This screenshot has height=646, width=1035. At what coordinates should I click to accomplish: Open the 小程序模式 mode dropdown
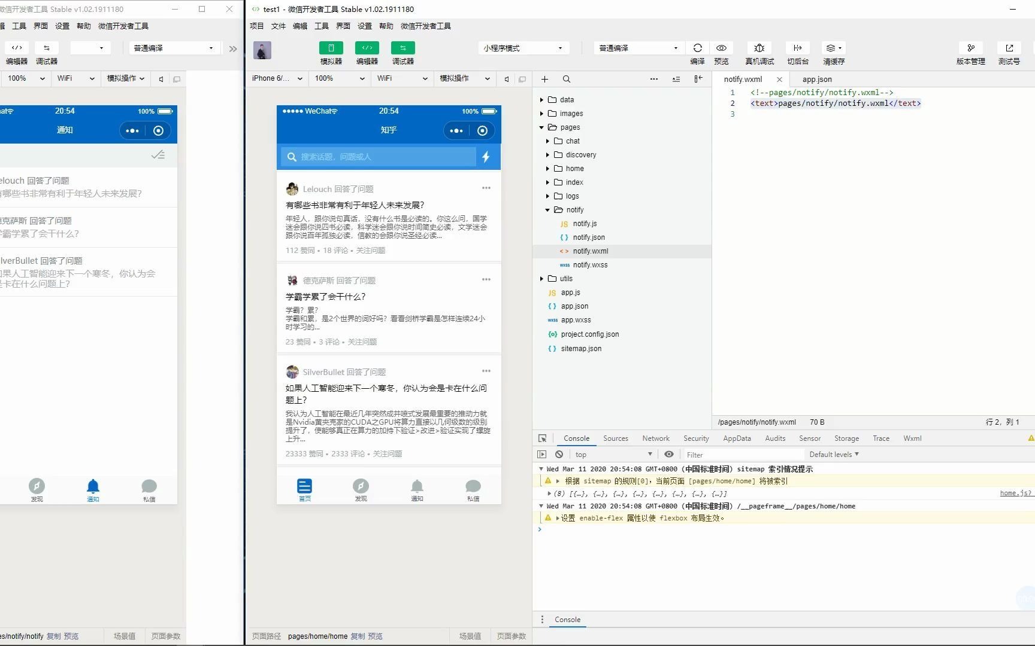click(523, 48)
